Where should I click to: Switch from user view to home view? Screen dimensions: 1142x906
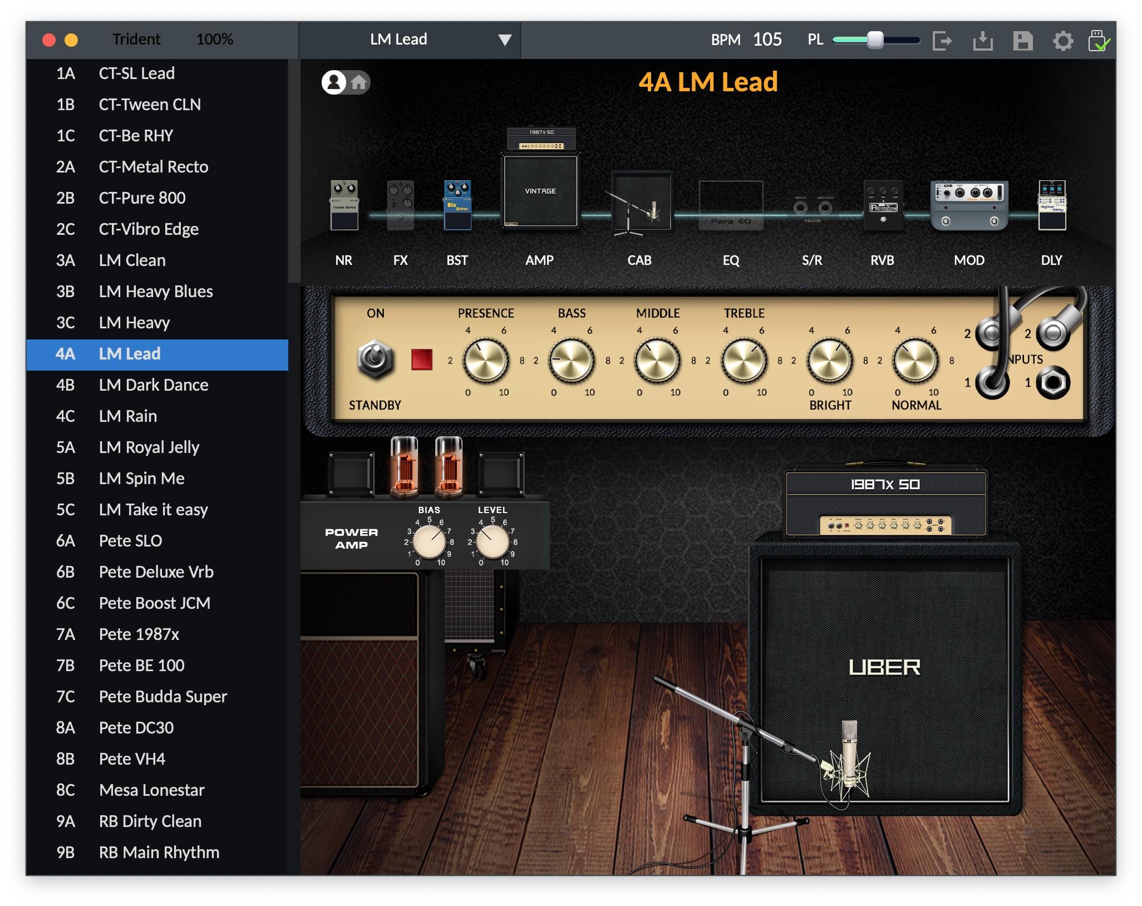[x=359, y=82]
